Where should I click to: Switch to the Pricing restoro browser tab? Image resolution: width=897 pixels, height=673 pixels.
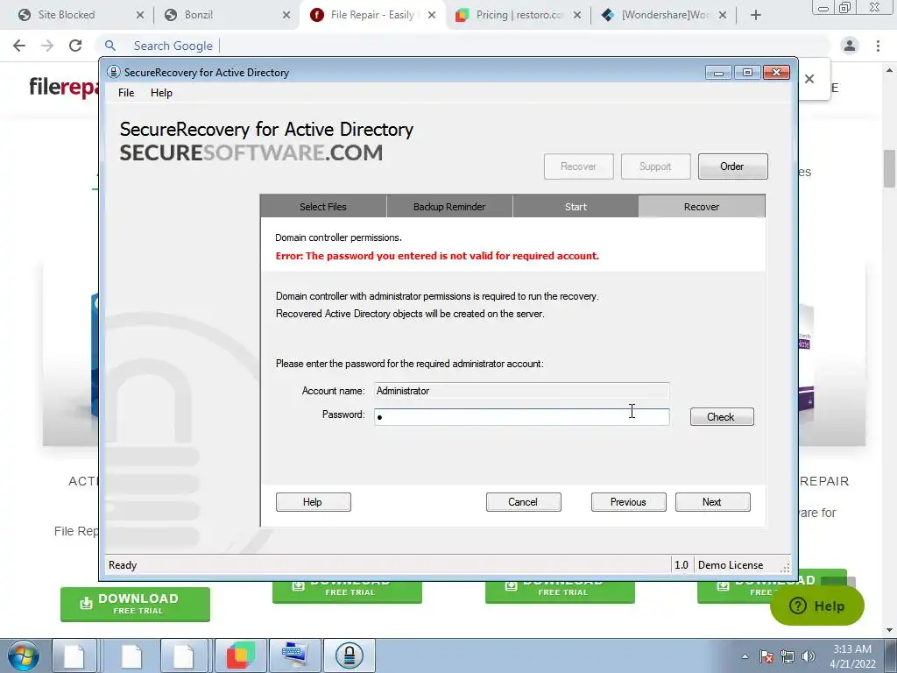[519, 15]
